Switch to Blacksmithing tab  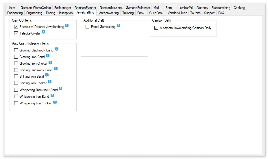coord(221,8)
